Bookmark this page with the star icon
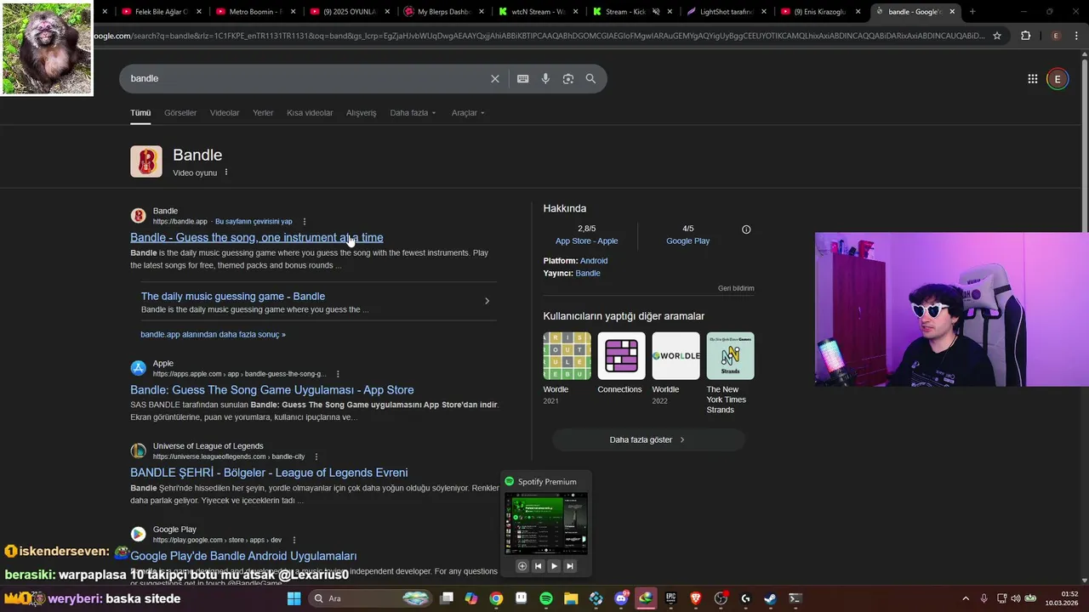 click(x=997, y=36)
